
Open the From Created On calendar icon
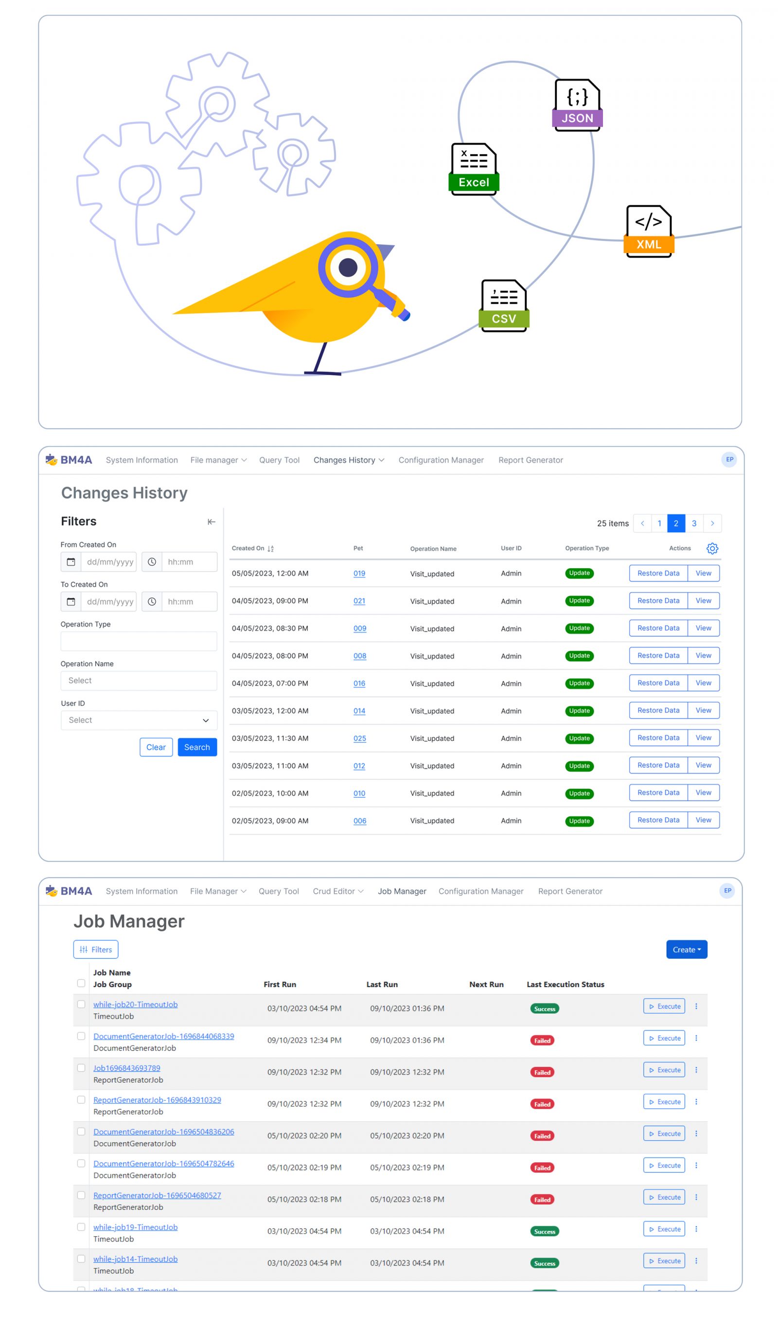(x=71, y=561)
